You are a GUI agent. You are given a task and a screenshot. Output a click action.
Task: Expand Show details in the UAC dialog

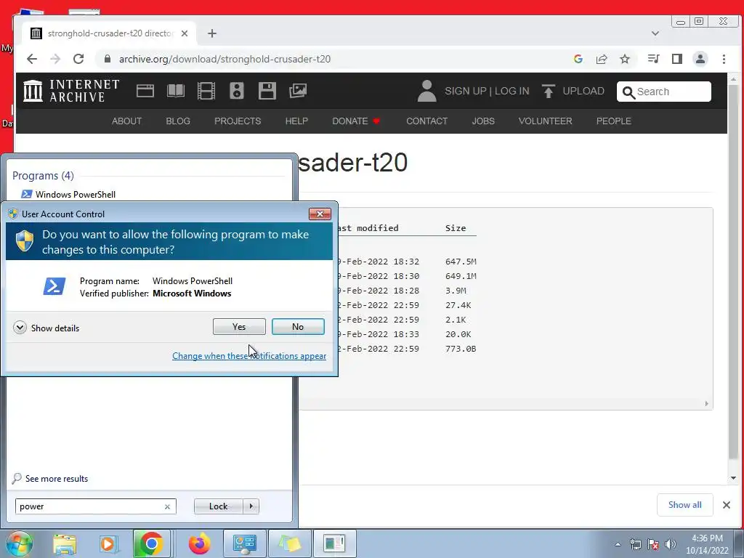[x=46, y=328]
